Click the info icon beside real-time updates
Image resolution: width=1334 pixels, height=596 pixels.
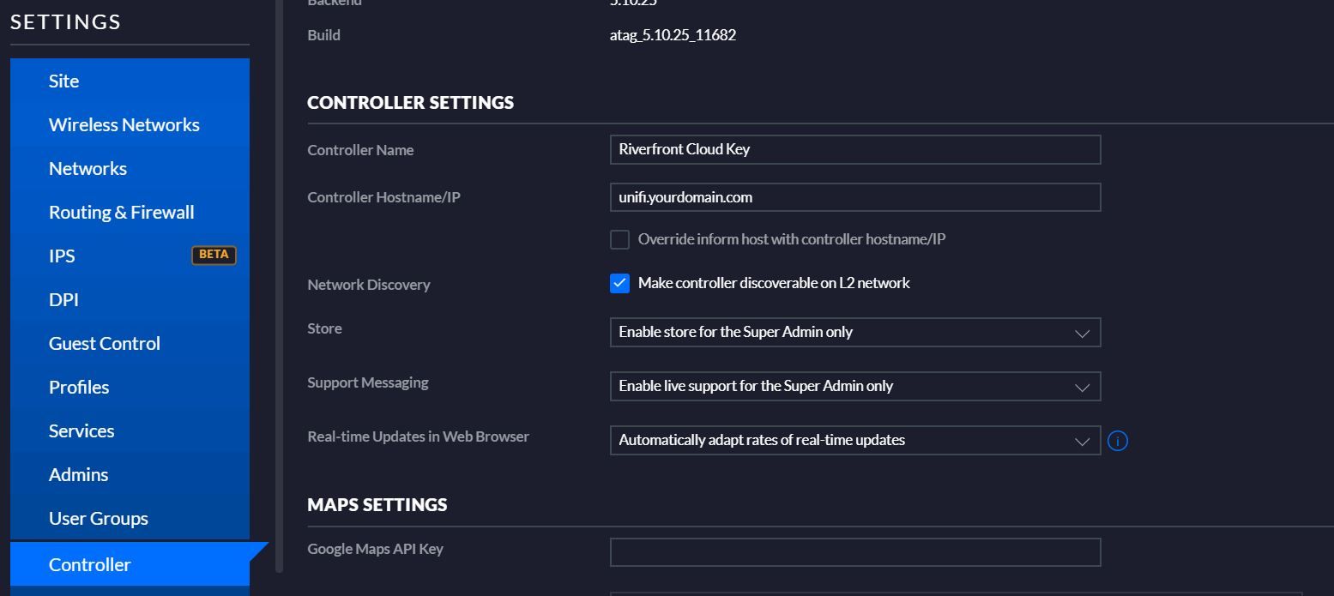[x=1117, y=441]
